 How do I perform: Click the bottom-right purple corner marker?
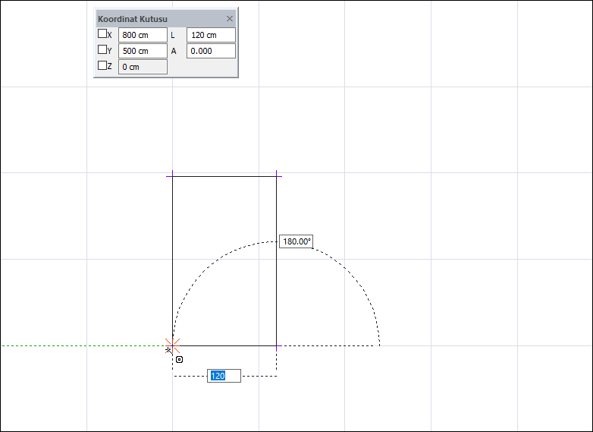pos(277,346)
